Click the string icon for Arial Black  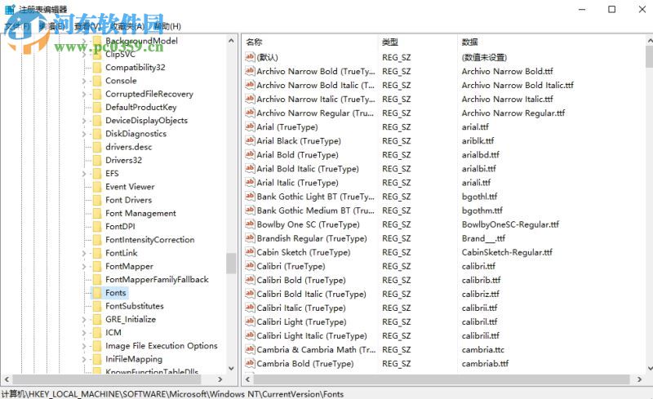click(x=250, y=140)
